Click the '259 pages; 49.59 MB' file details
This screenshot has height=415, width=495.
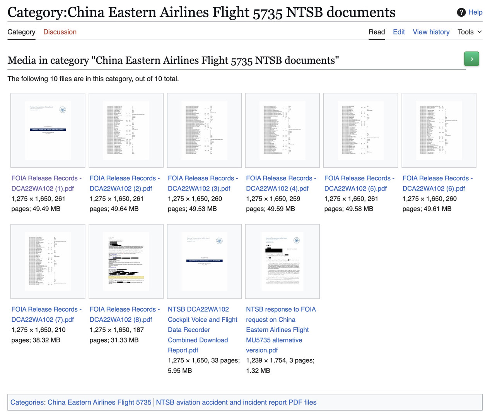273,204
